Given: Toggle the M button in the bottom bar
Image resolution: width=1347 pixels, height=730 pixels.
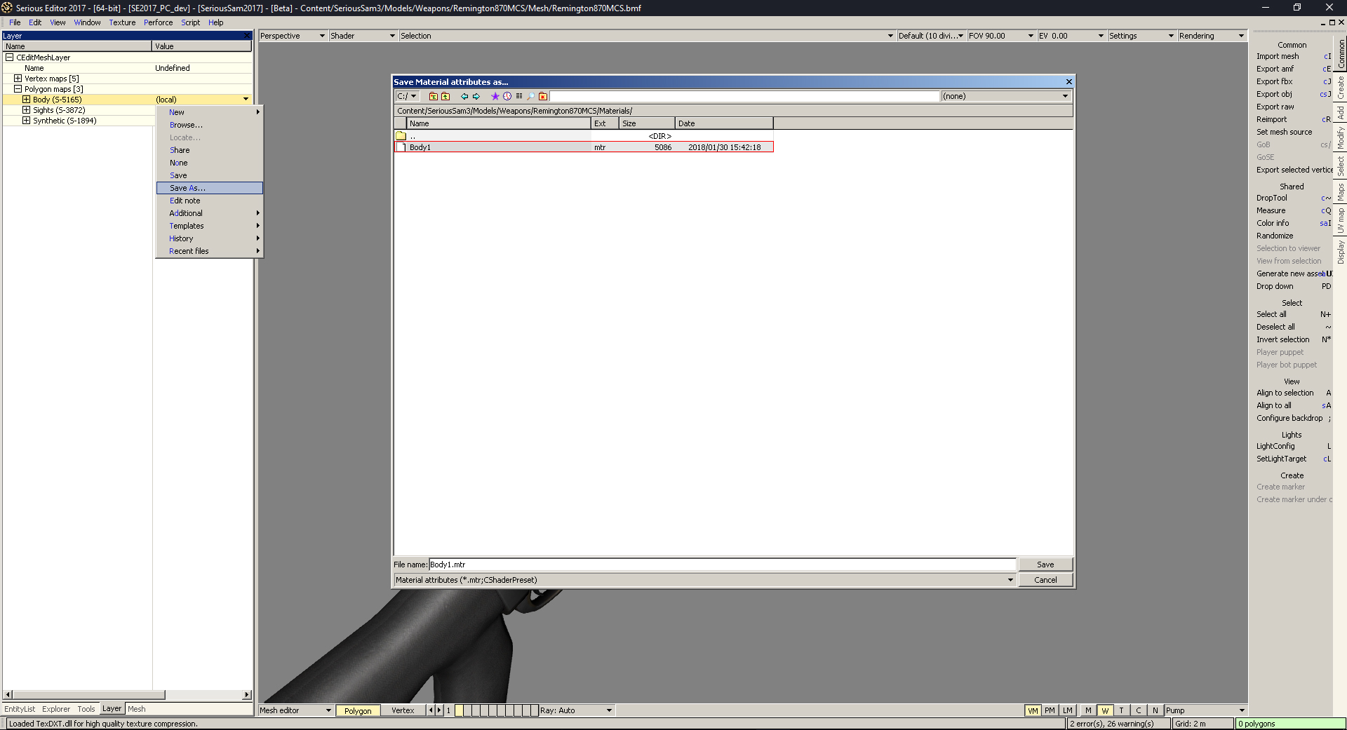Looking at the screenshot, I should tap(1088, 710).
